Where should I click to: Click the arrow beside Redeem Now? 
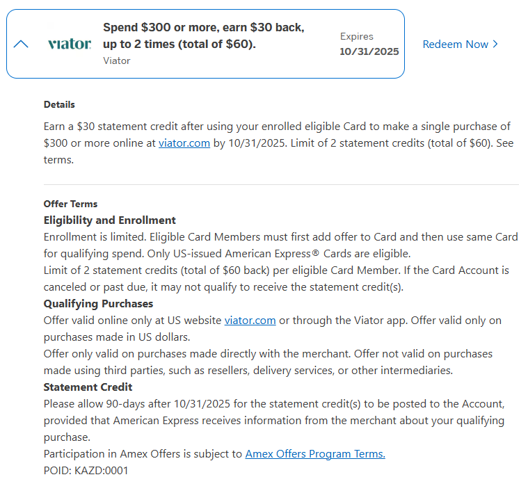point(495,45)
